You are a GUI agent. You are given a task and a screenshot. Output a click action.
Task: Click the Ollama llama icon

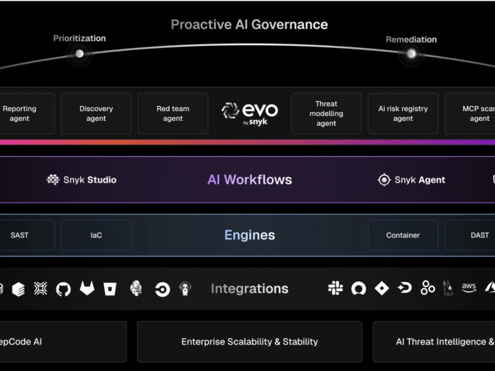click(448, 288)
